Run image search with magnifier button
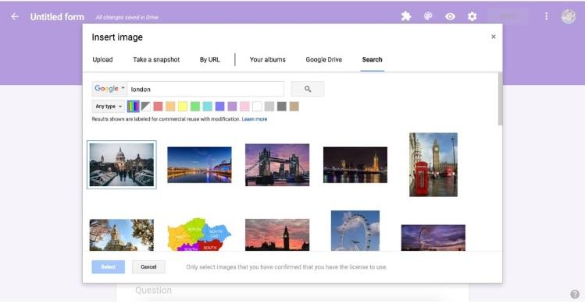 point(308,89)
